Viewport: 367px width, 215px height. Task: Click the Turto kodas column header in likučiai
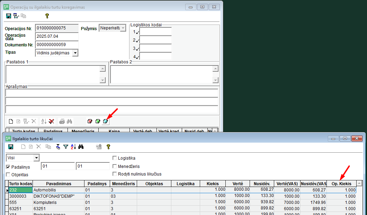[x=20, y=183]
